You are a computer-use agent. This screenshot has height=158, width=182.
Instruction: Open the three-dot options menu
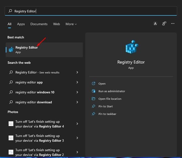pyautogui.click(x=173, y=24)
